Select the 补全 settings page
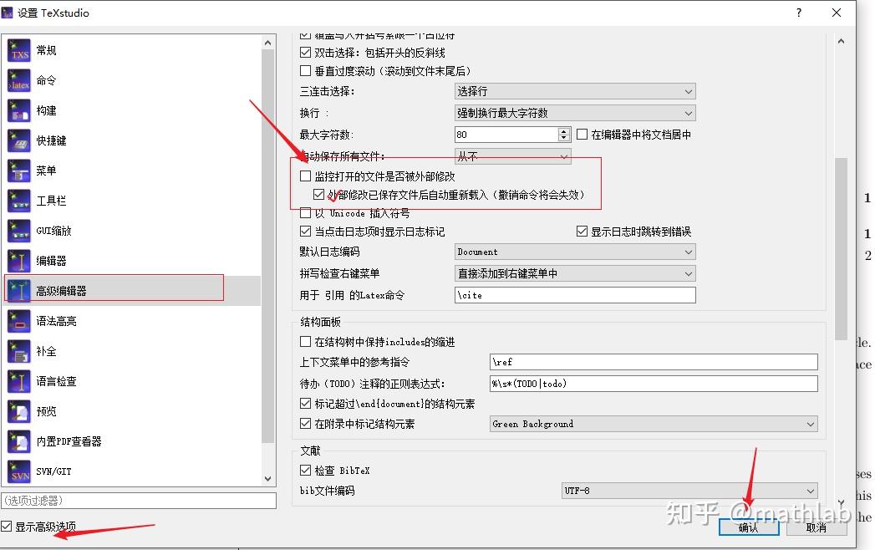Image resolution: width=875 pixels, height=550 pixels. coord(18,351)
